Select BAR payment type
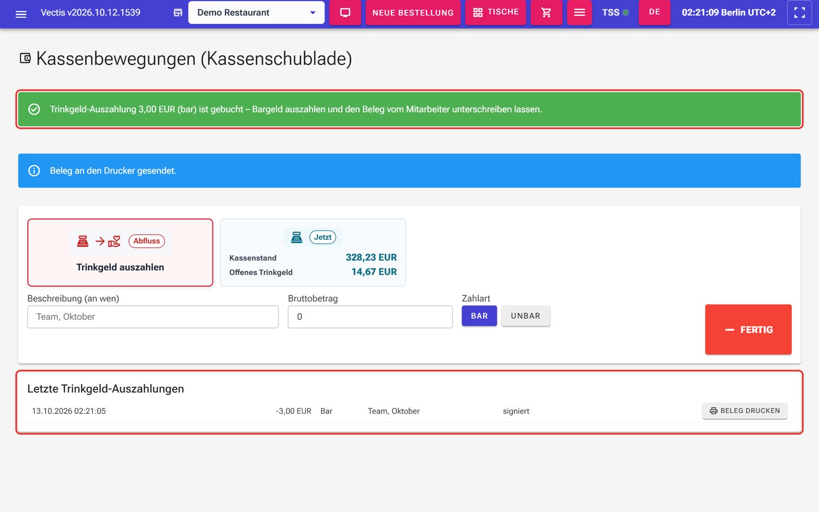Viewport: 819px width, 512px height. pos(479,316)
